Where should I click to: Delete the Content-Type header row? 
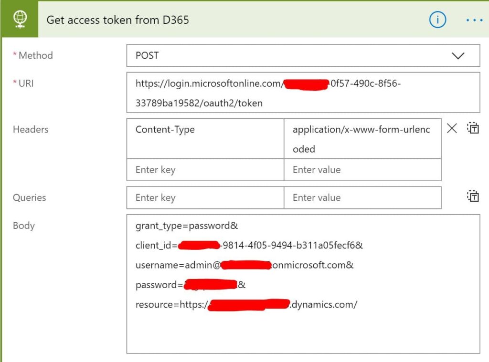(x=452, y=128)
